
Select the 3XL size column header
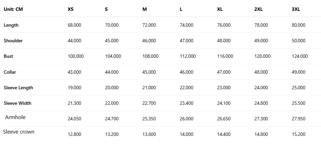point(296,9)
